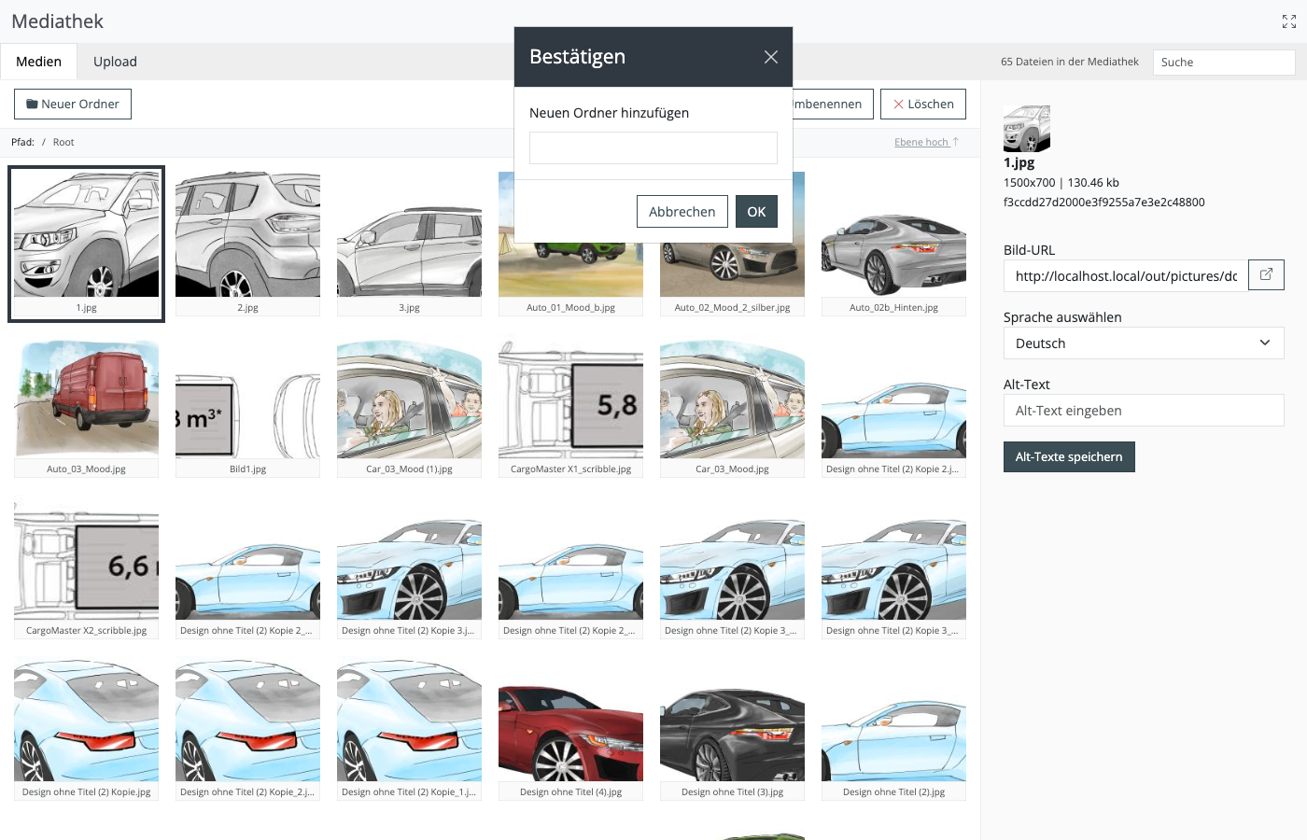Save with Alt-Texte speichern button
The image size is (1307, 840).
coord(1069,457)
